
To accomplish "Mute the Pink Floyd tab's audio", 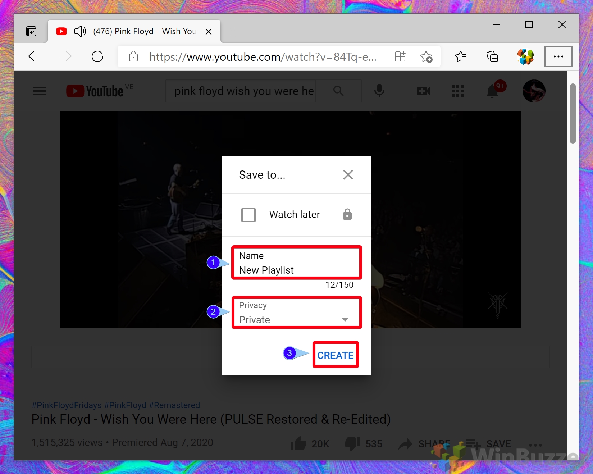I will 80,31.
